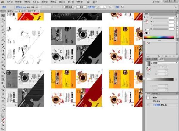Click the 图像描摹 button
This screenshot has height=131, width=179.
(x=69, y=7)
